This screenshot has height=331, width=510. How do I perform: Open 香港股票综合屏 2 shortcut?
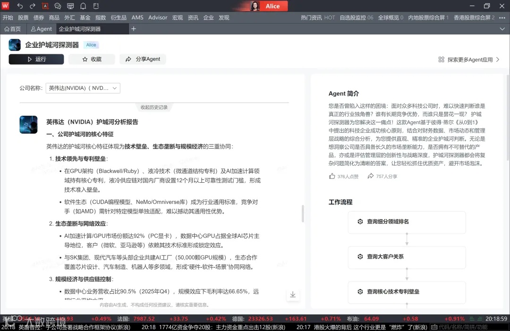(x=474, y=17)
